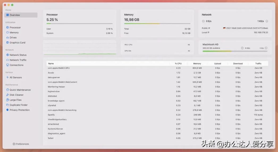
Task: Click the Privacy Protection shield icon
Action: pos(7,110)
